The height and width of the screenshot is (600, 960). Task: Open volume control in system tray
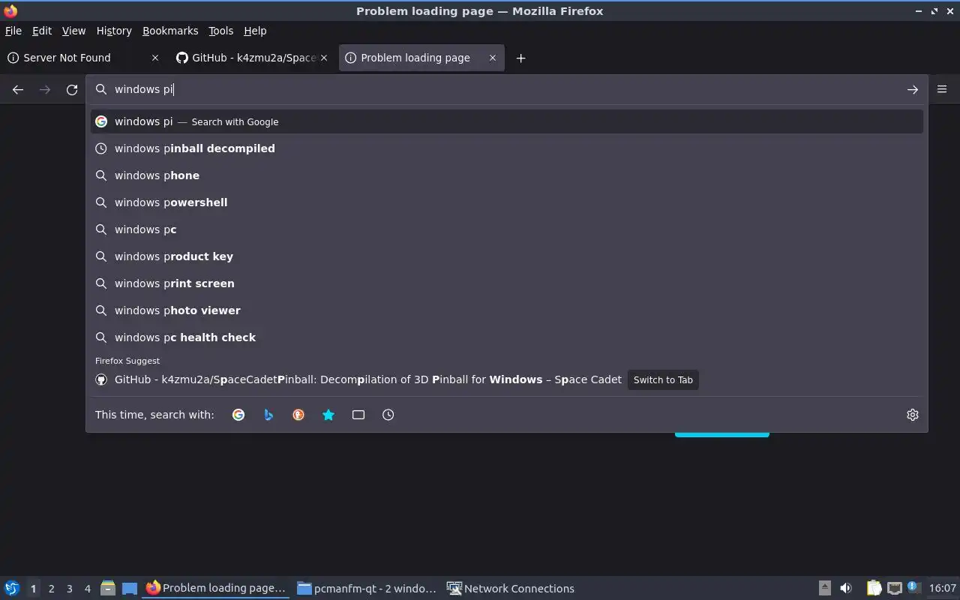tap(846, 588)
